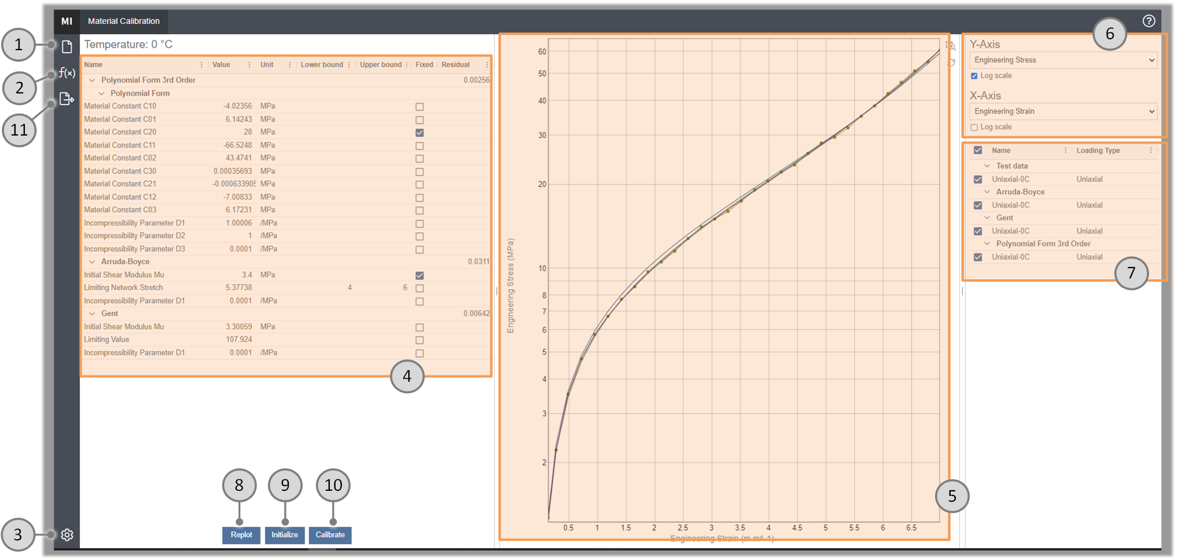Viewport: 1177px width, 560px height.
Task: Open column menu for Upper bound header
Action: [x=407, y=65]
